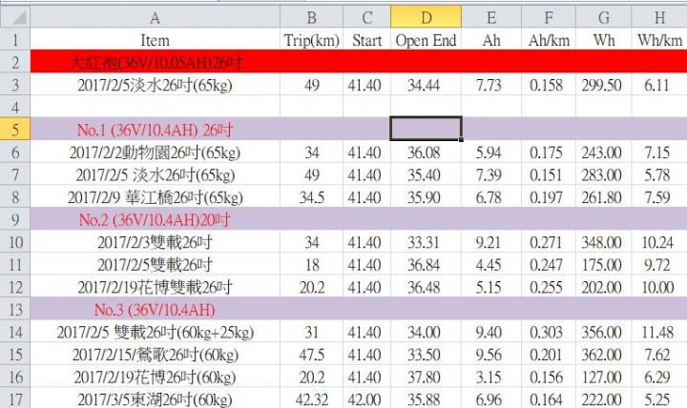Select cell '2017/3/5東湖26吋(60kg)'
687x408 pixels.
pos(156,398)
